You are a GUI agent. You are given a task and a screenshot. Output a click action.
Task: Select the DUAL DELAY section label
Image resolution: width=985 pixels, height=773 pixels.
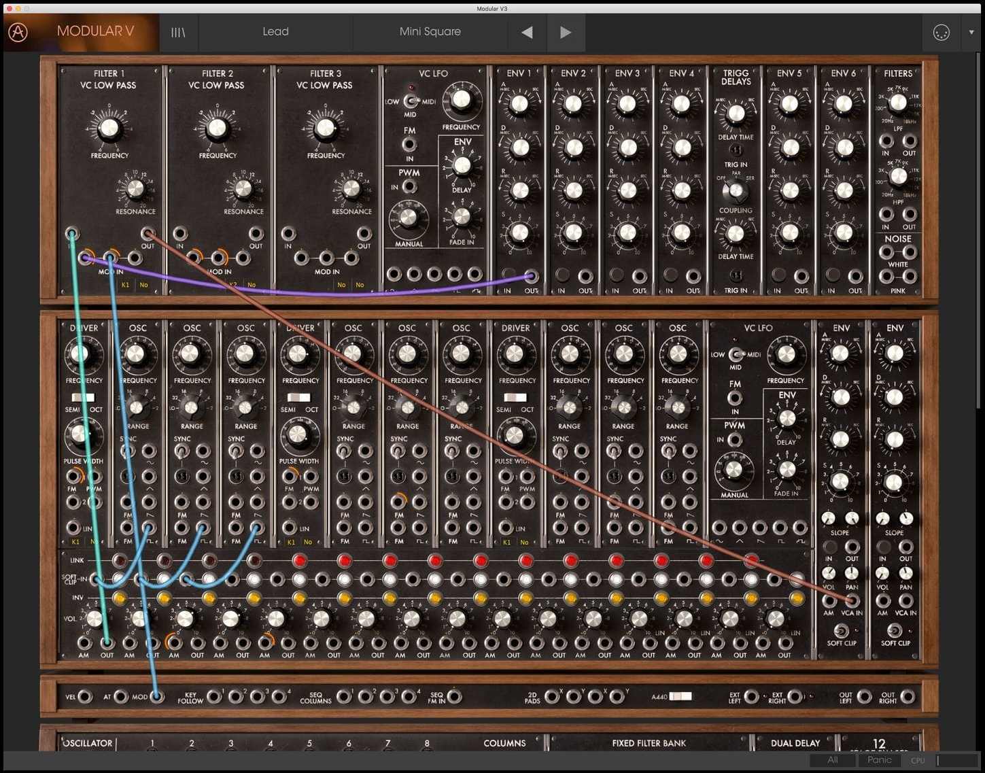coord(795,743)
